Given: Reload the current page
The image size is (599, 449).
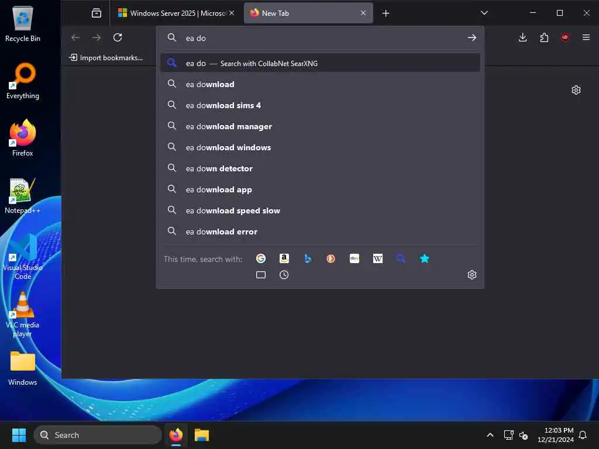Looking at the screenshot, I should (118, 37).
